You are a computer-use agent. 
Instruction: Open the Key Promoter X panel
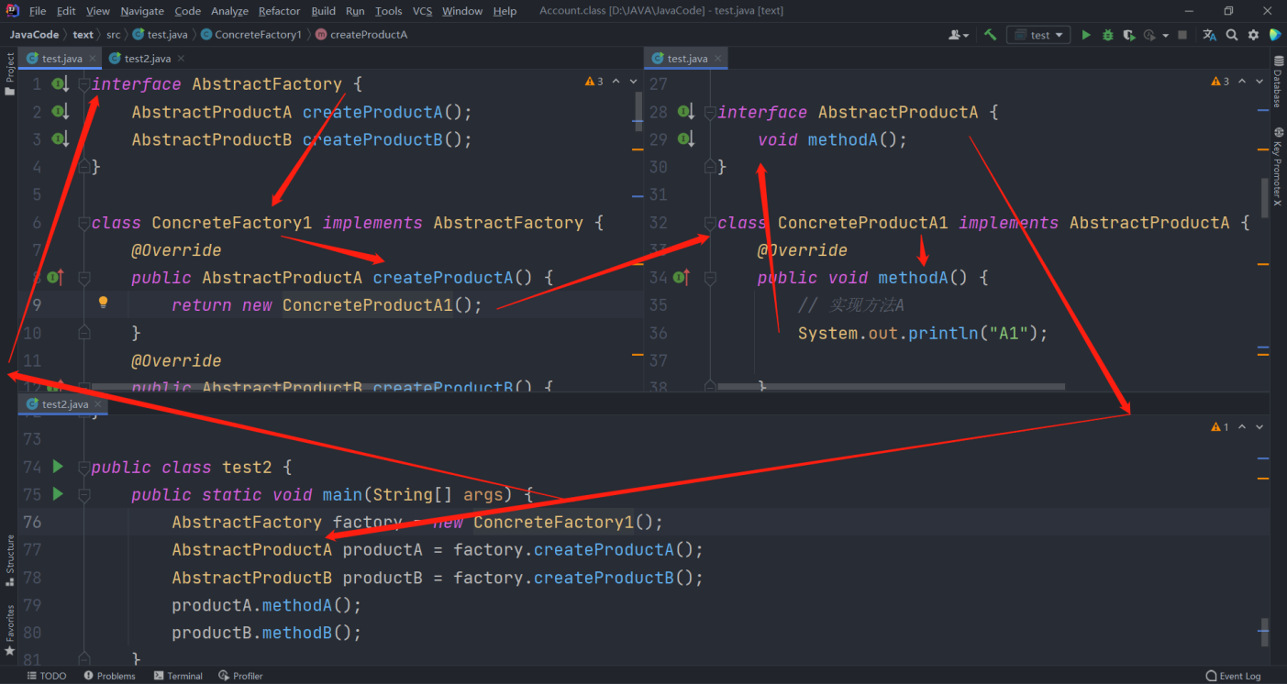tap(1278, 167)
